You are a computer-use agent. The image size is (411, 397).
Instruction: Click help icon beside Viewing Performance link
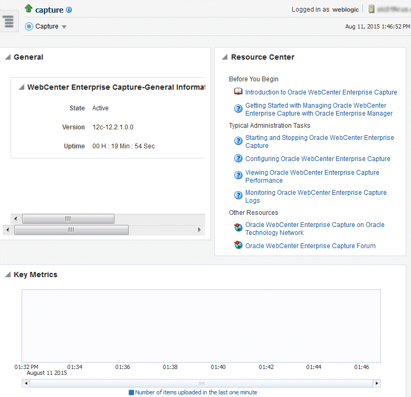(x=238, y=175)
